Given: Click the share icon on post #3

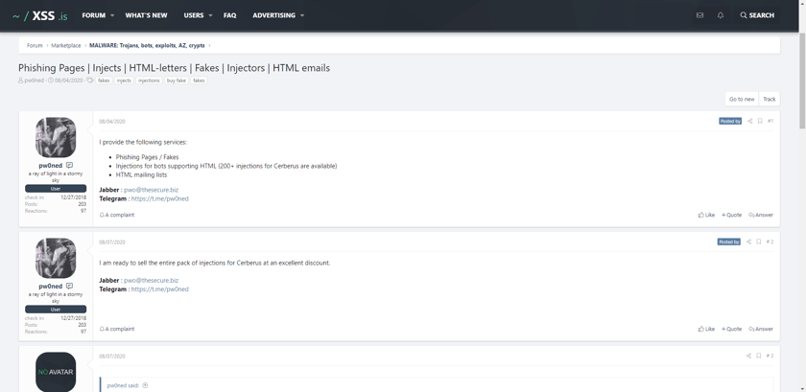Looking at the screenshot, I should pyautogui.click(x=748, y=356).
